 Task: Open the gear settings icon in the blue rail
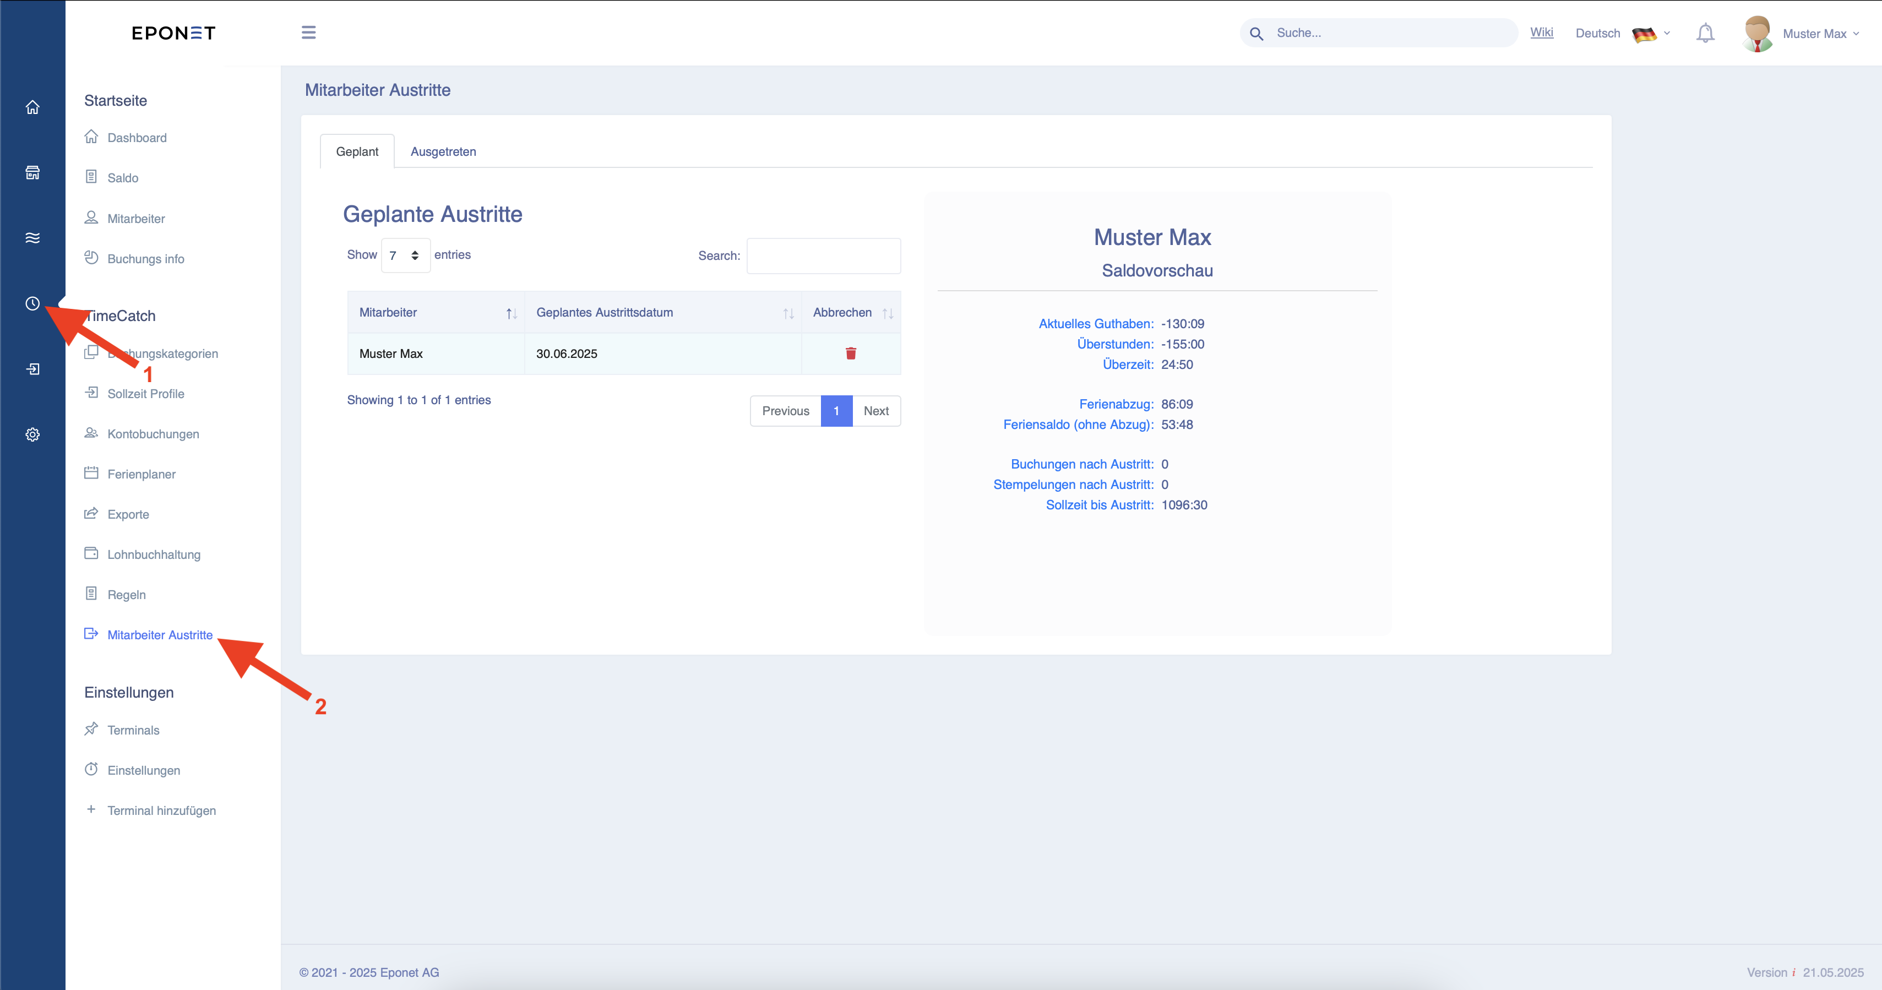(x=32, y=434)
